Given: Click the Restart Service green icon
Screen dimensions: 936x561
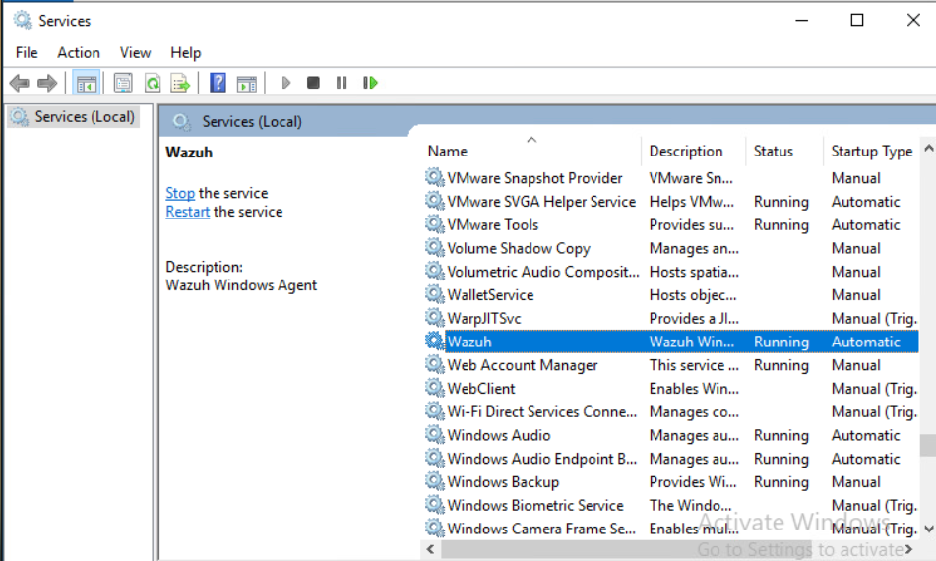Looking at the screenshot, I should click(x=370, y=83).
